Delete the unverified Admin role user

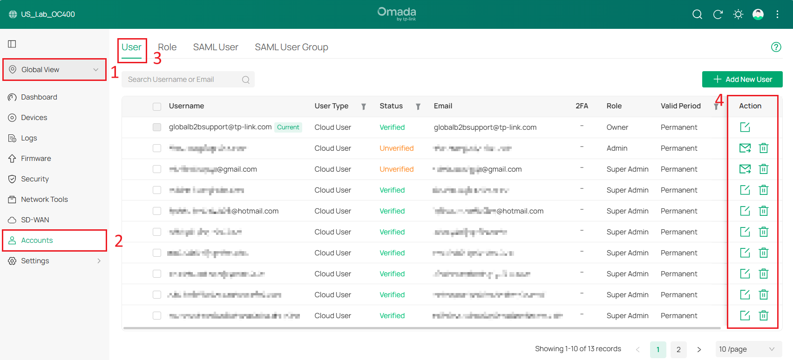[x=764, y=148]
